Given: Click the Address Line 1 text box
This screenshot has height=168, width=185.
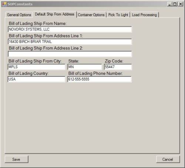Looking at the screenshot, I should point(70,42).
